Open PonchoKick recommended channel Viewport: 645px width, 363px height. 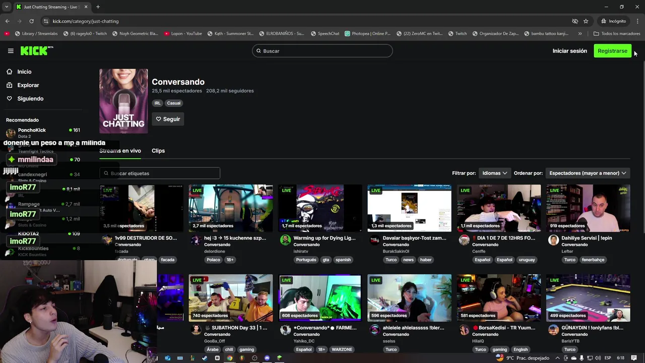(x=43, y=133)
